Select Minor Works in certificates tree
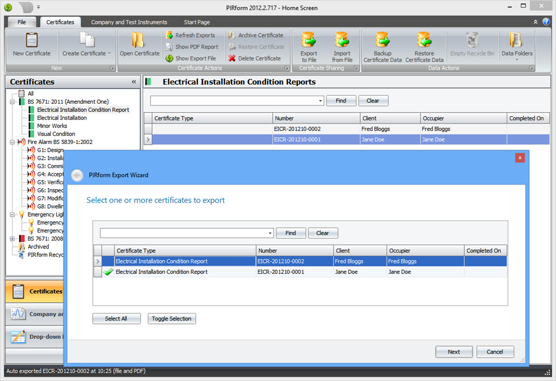 point(52,126)
